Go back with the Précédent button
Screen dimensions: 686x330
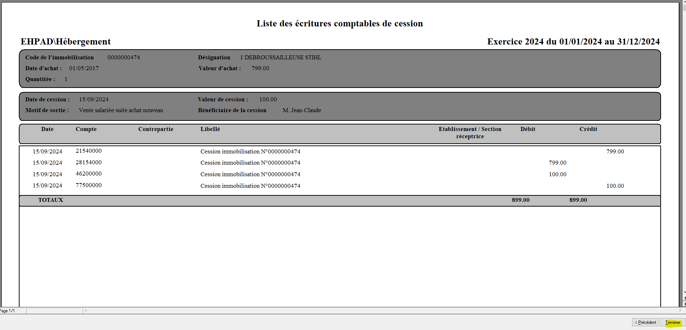click(x=645, y=322)
